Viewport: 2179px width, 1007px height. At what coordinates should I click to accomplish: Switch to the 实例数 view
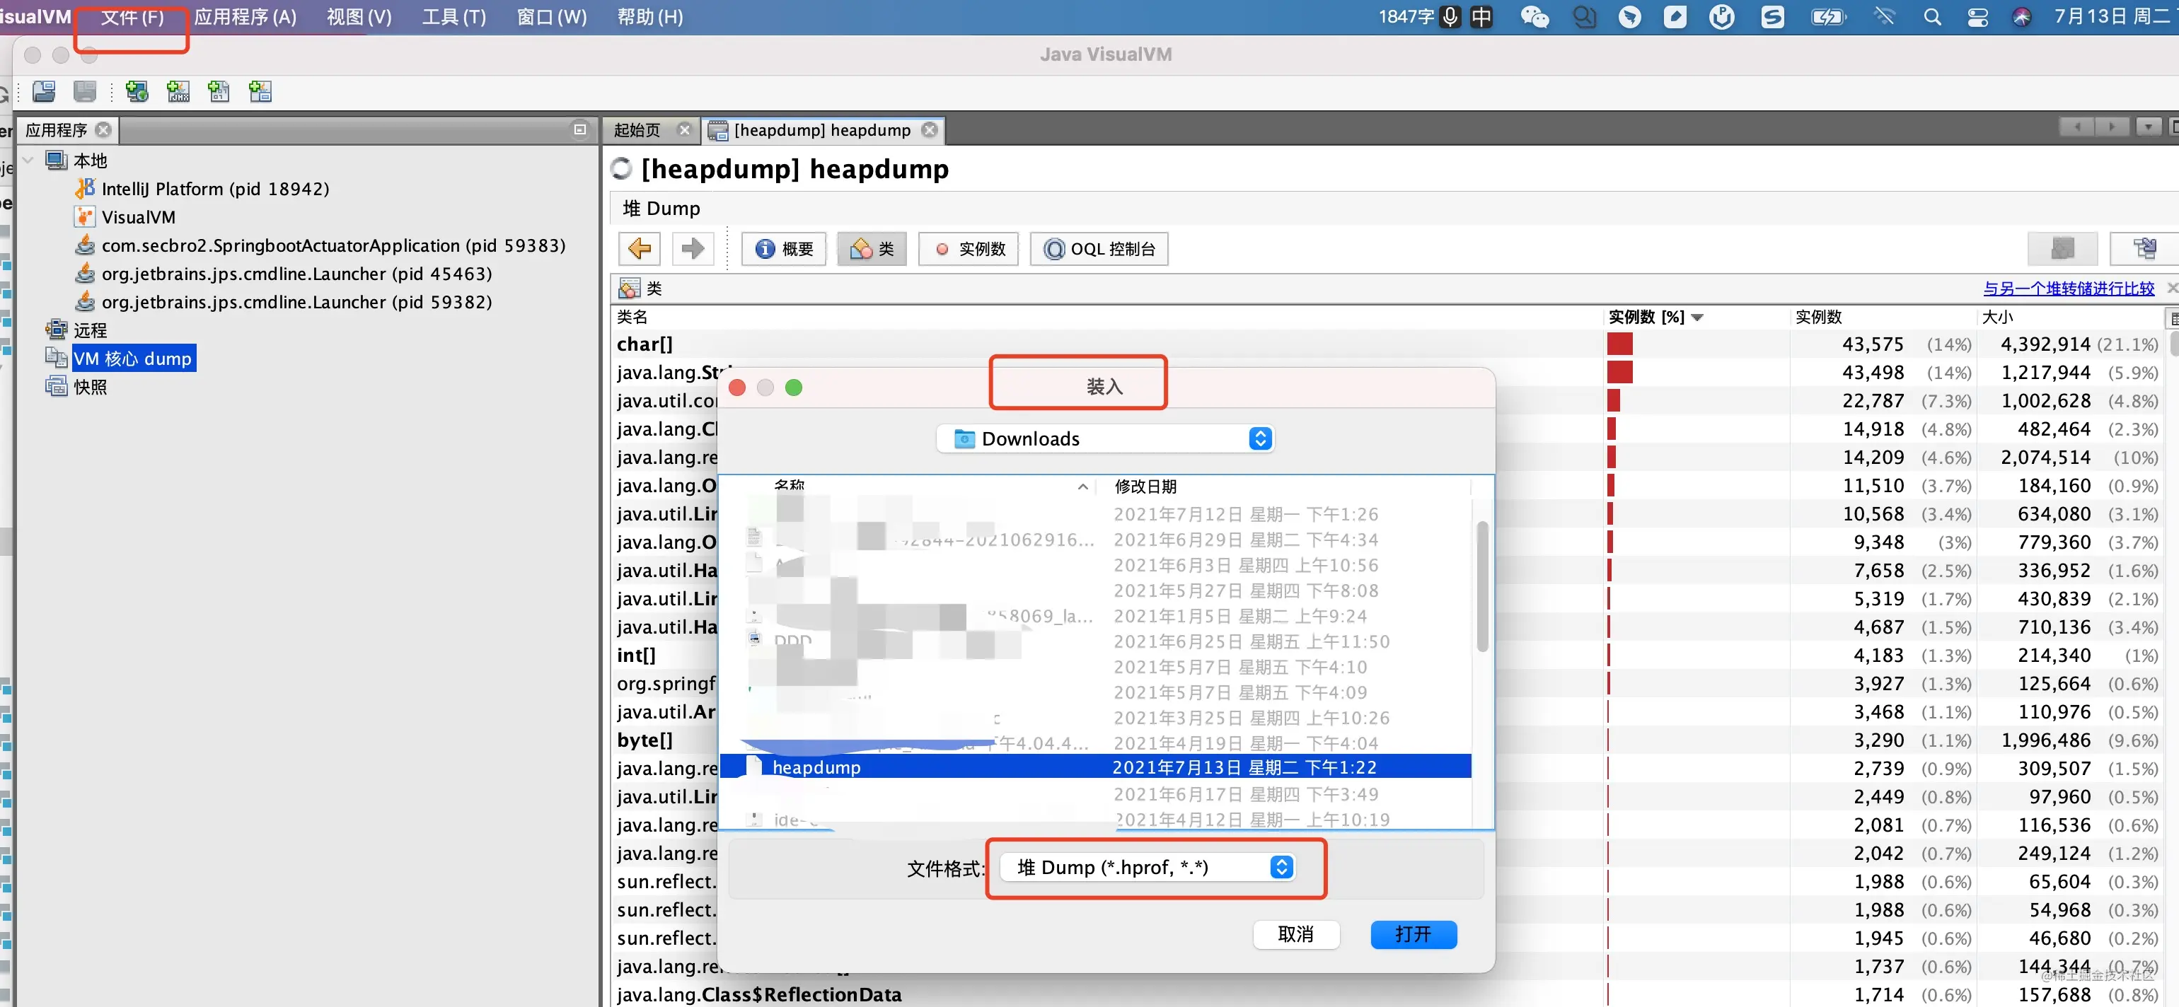tap(969, 249)
